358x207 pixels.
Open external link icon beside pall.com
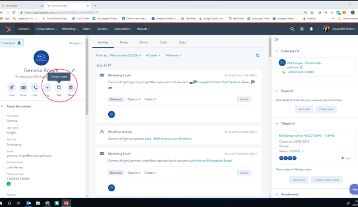[x=301, y=67]
